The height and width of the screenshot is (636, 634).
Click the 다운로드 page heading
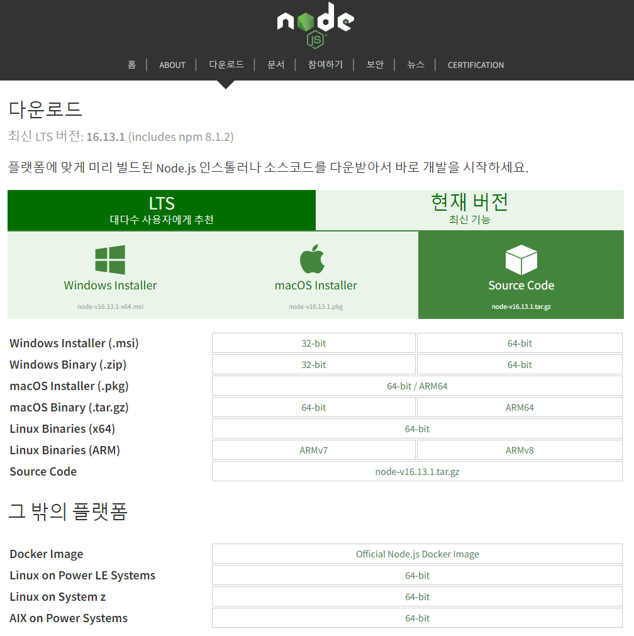(x=45, y=109)
